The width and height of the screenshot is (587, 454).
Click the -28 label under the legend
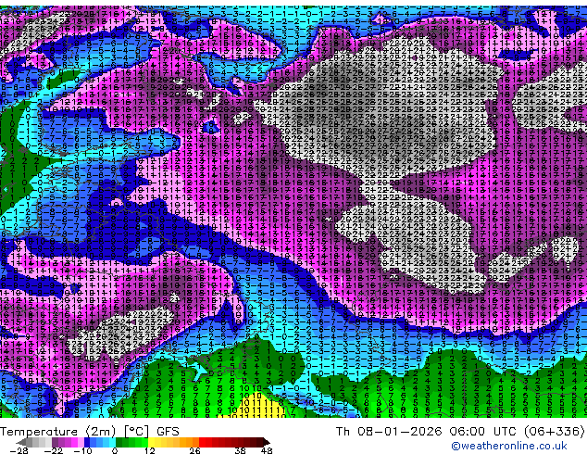[x=19, y=450]
